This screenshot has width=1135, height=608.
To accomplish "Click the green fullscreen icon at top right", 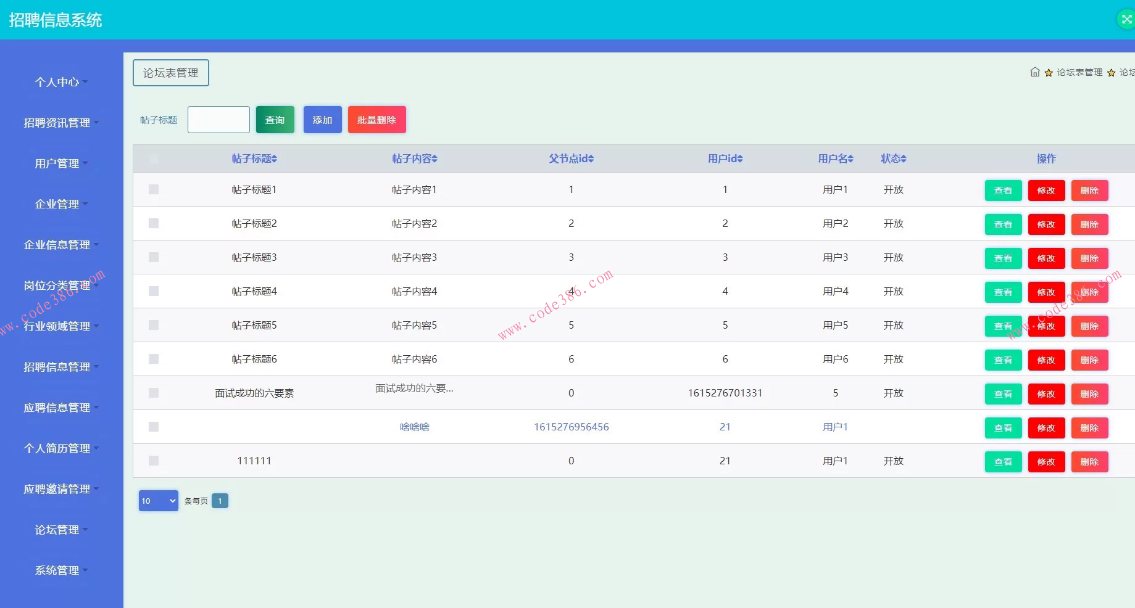I will tap(1126, 20).
